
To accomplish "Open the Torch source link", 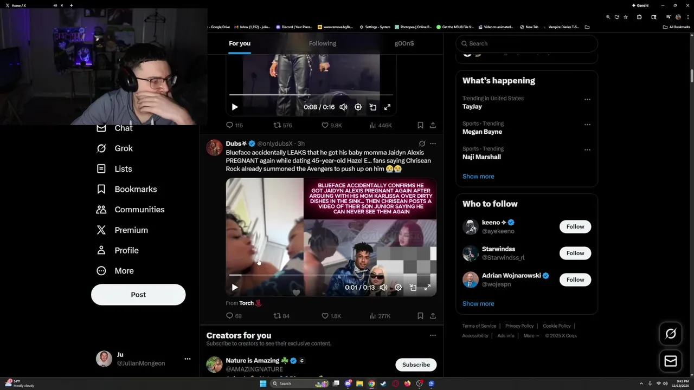I will (x=250, y=303).
